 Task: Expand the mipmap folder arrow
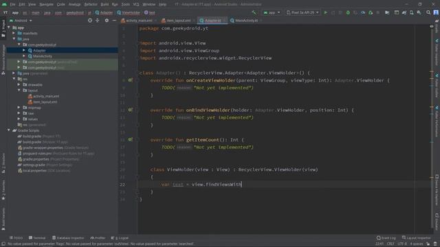19,108
